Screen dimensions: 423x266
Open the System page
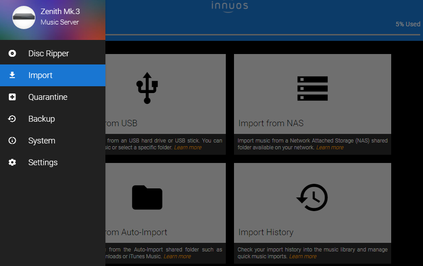pyautogui.click(x=53, y=140)
